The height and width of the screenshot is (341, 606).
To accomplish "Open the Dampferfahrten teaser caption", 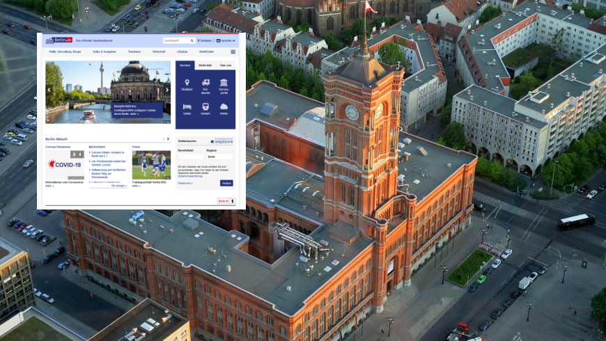I will 137,110.
